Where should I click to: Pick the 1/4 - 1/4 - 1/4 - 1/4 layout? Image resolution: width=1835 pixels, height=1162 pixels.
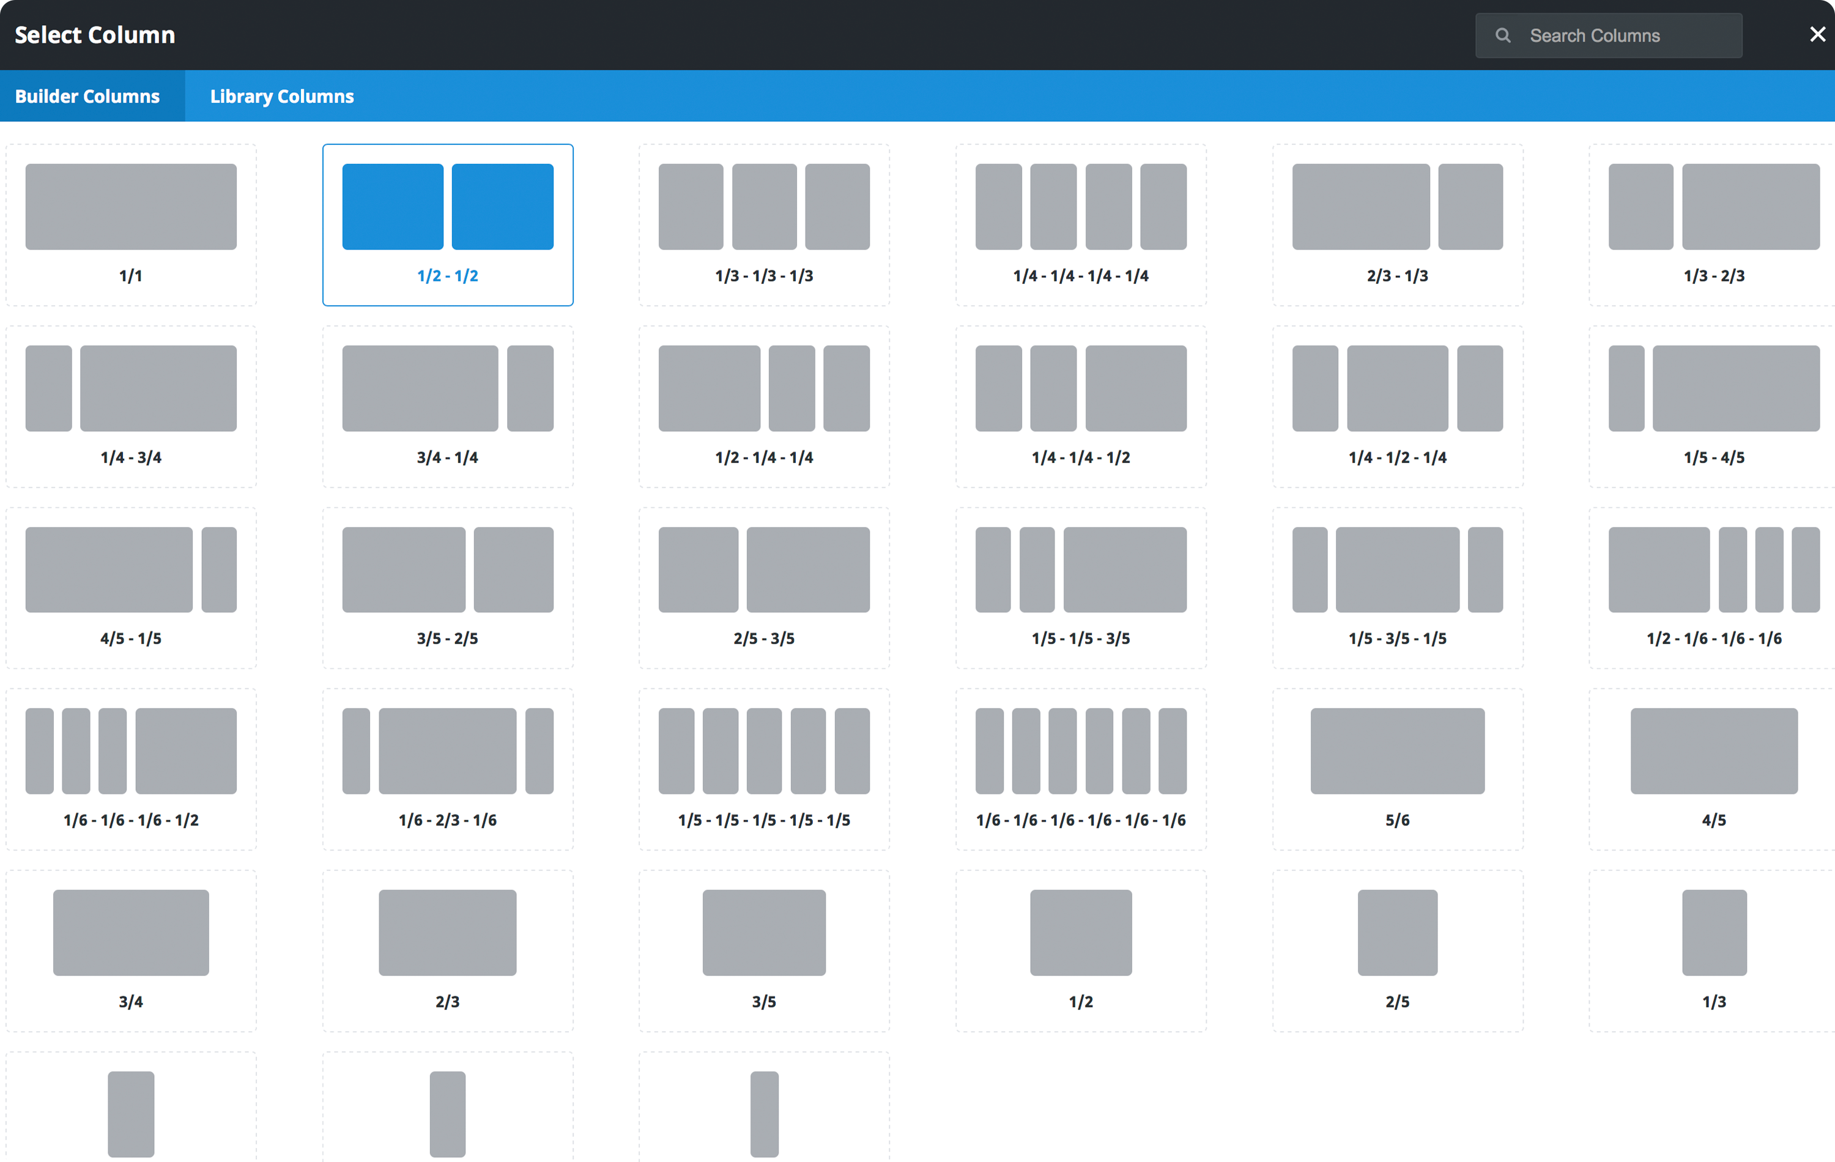[1081, 224]
